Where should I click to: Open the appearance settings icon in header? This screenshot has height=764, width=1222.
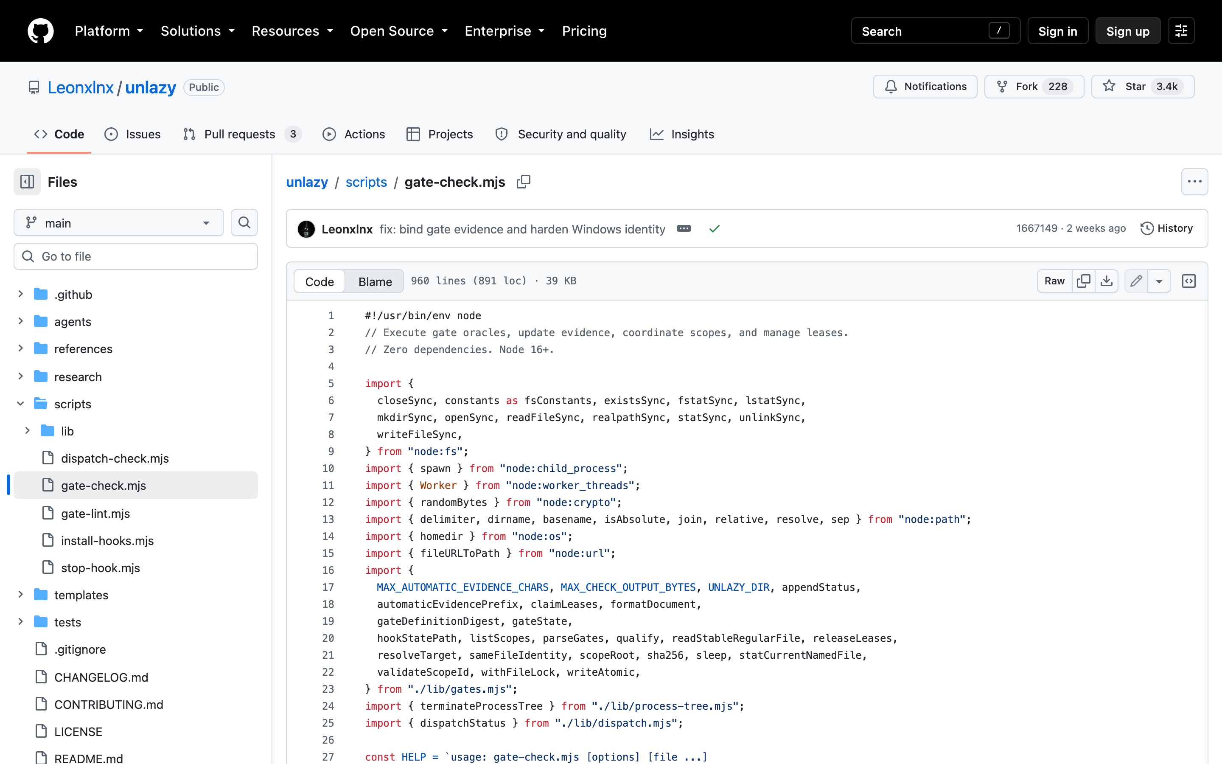(x=1180, y=31)
